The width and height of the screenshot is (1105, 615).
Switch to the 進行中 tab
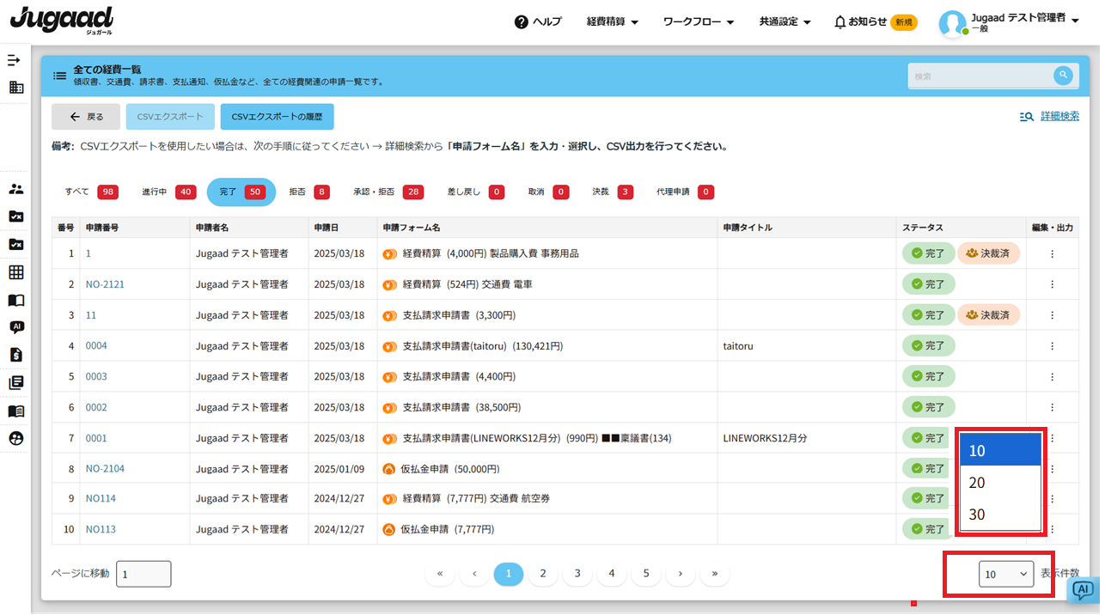coord(168,192)
